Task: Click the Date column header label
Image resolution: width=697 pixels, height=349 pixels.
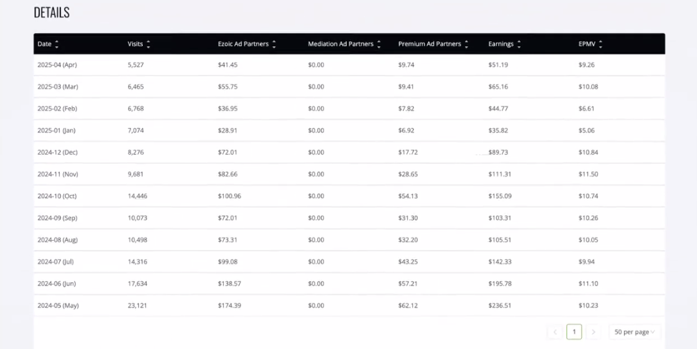Action: (x=44, y=44)
